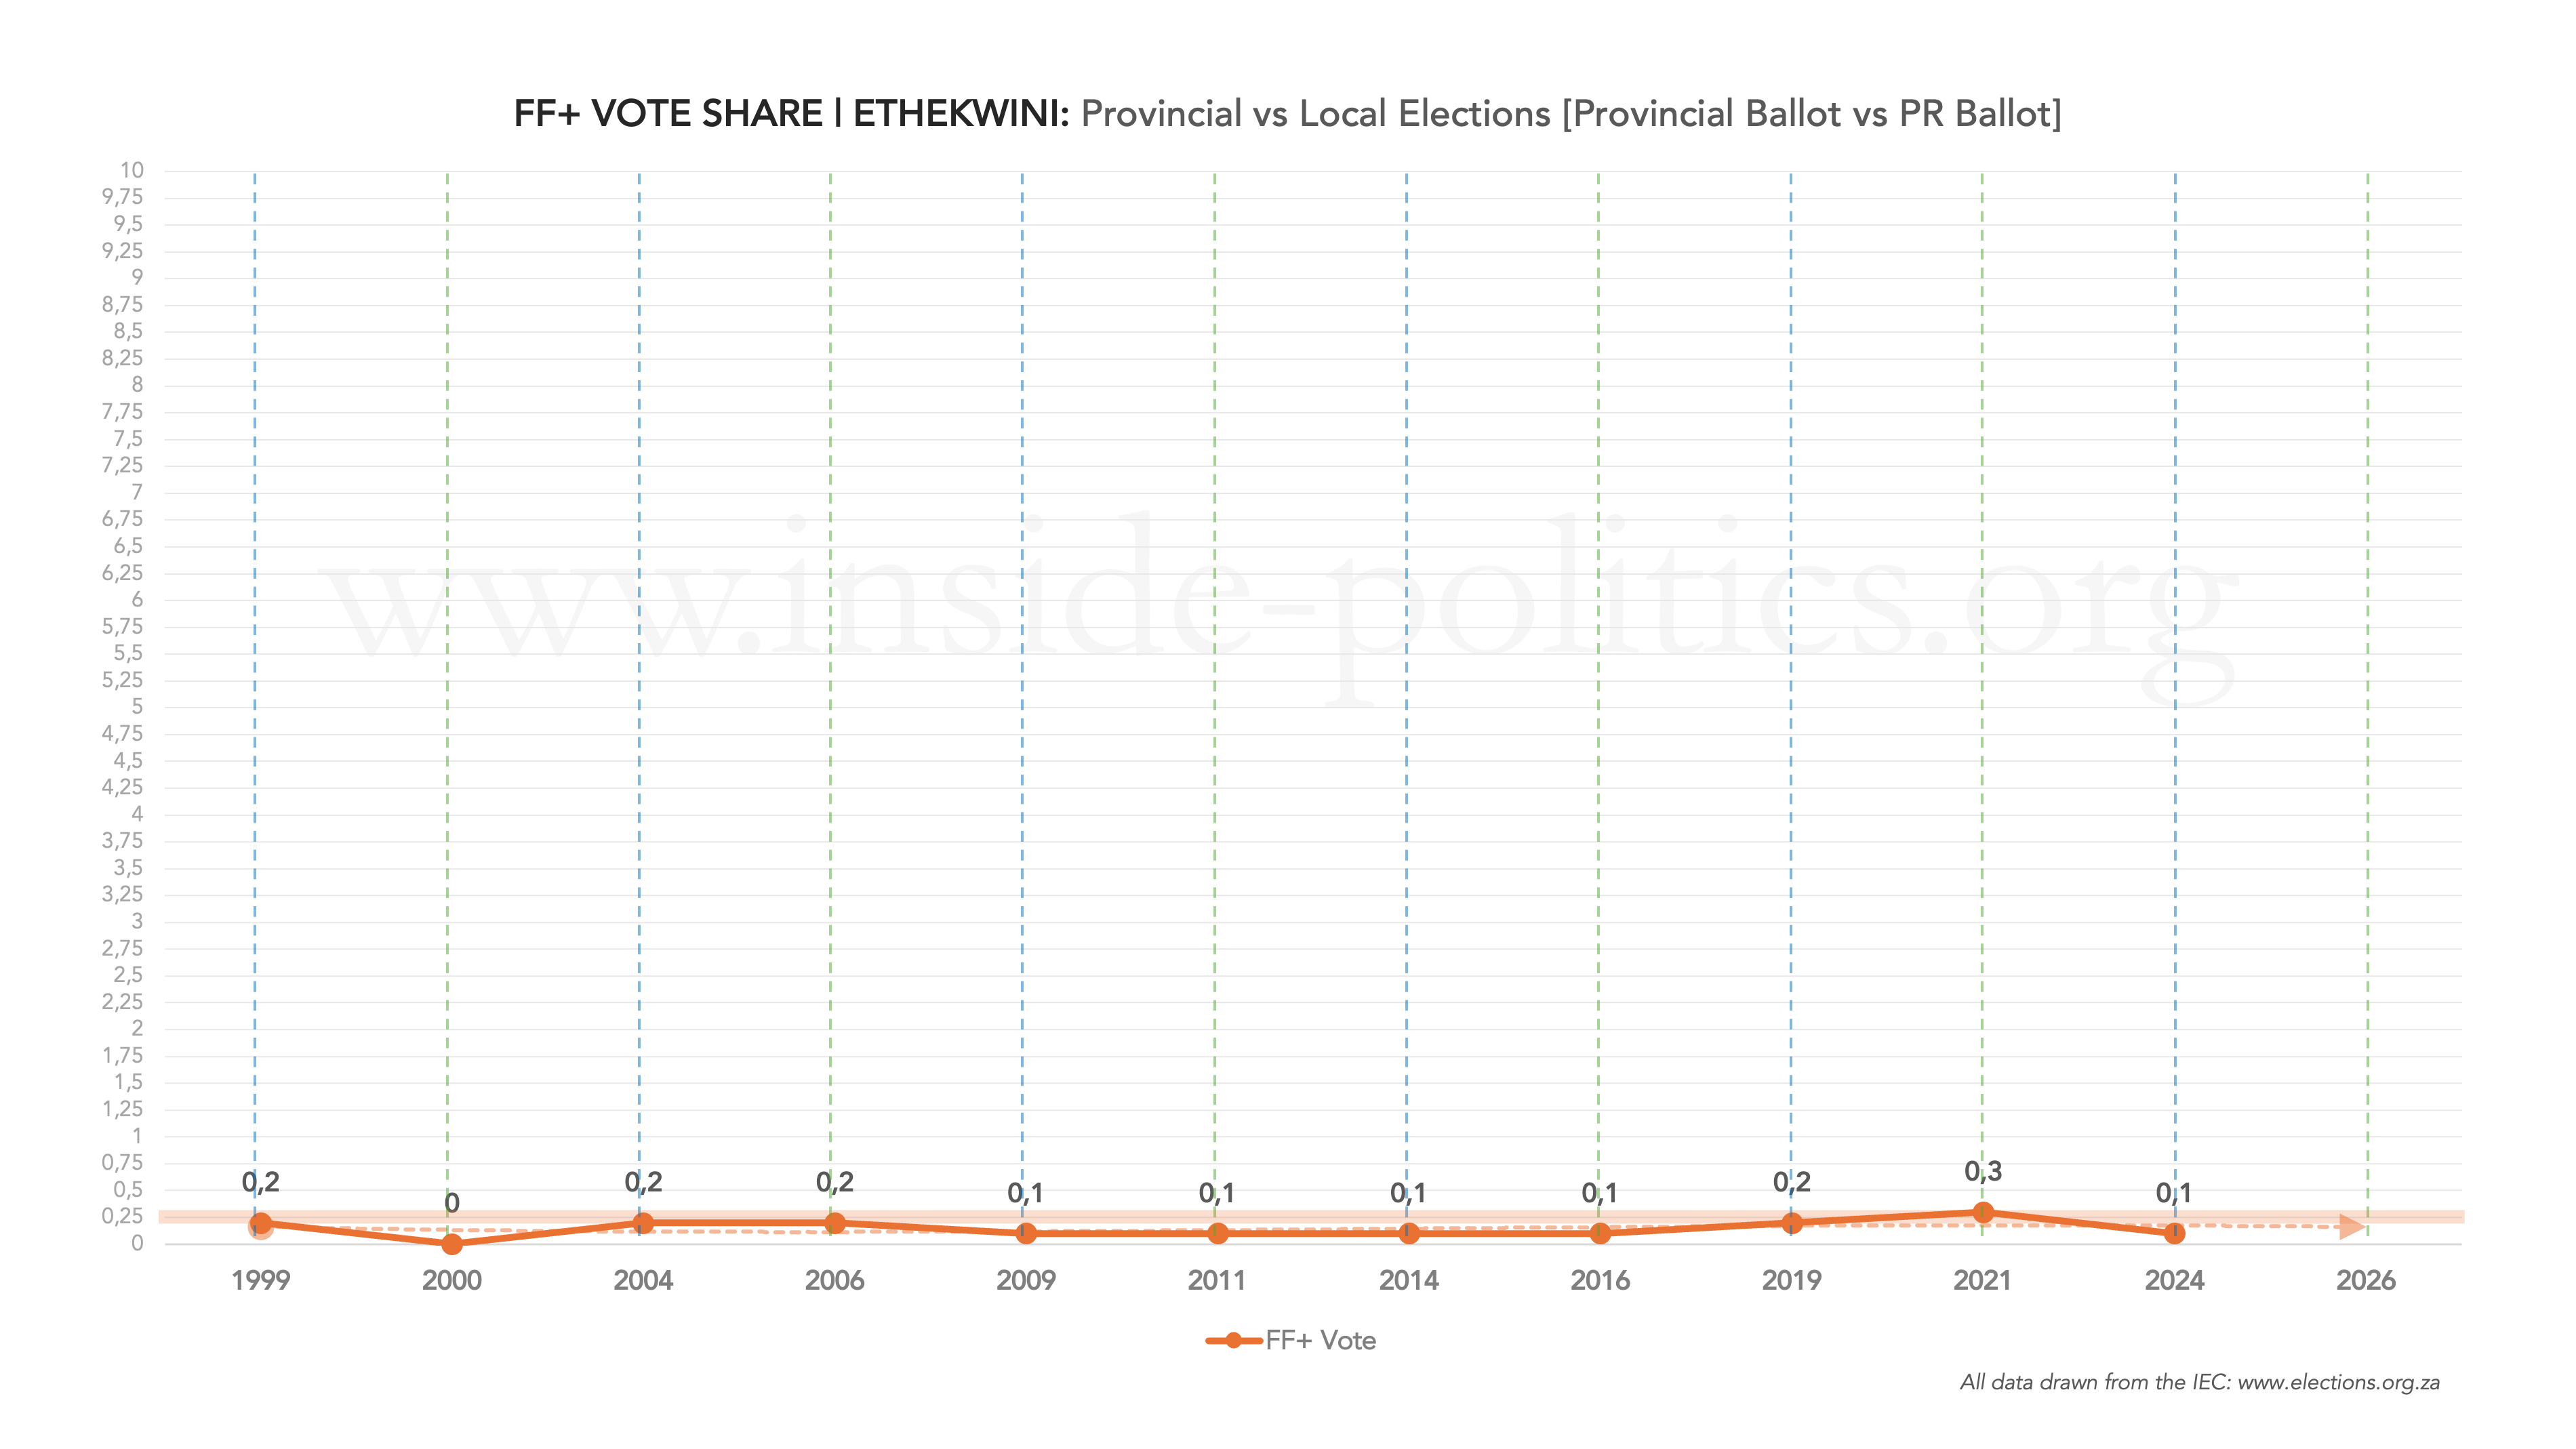Click the 1999 data point marker
This screenshot has height=1449, width=2576.
pos(261,1223)
